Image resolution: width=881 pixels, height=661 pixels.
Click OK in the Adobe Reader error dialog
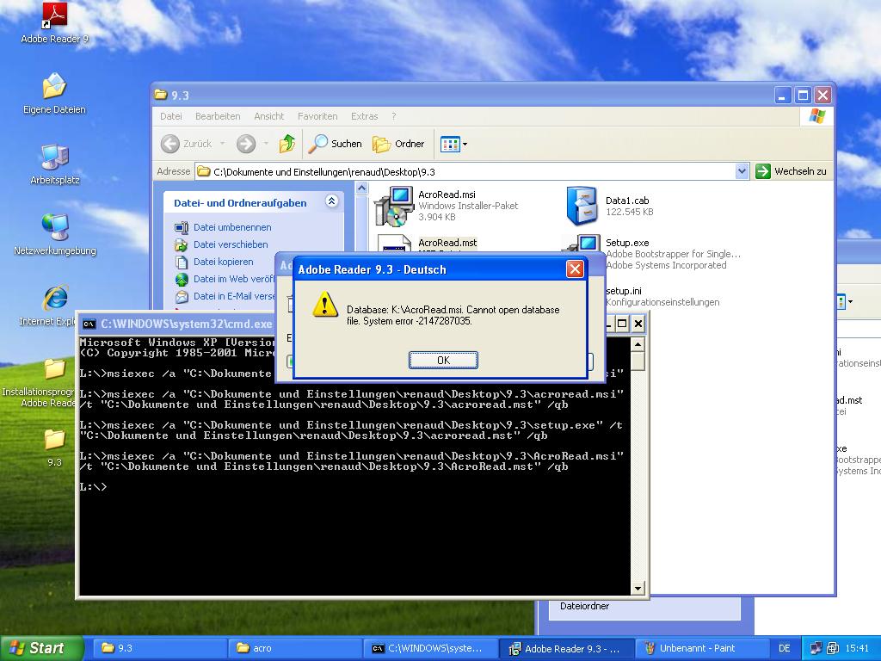(x=443, y=361)
